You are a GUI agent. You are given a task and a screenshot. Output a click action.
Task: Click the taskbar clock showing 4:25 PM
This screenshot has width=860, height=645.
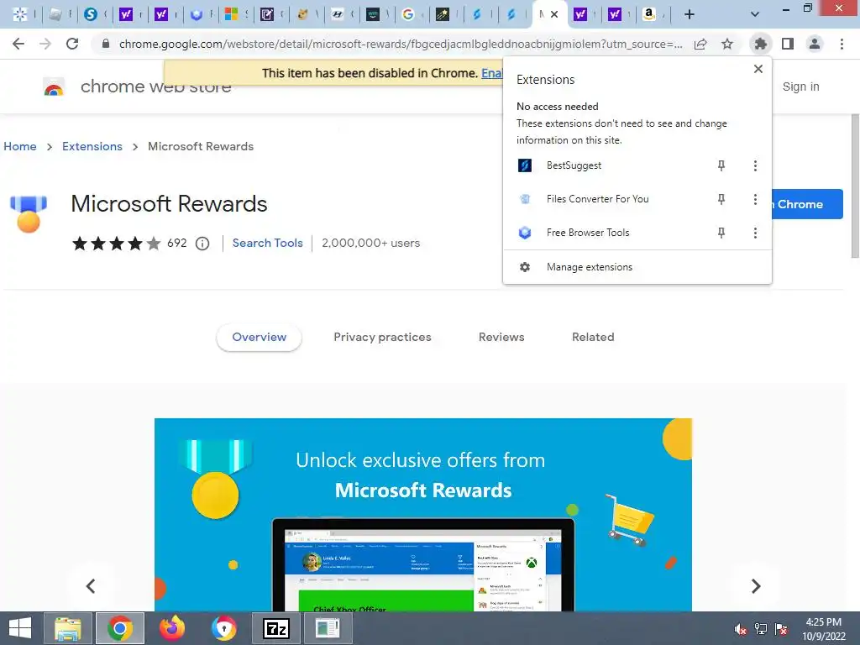point(824,629)
